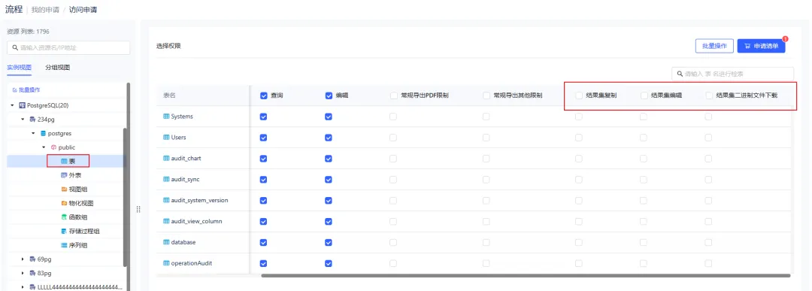Click 批量操作 link in resource tree panel
The image size is (812, 291).
point(26,90)
